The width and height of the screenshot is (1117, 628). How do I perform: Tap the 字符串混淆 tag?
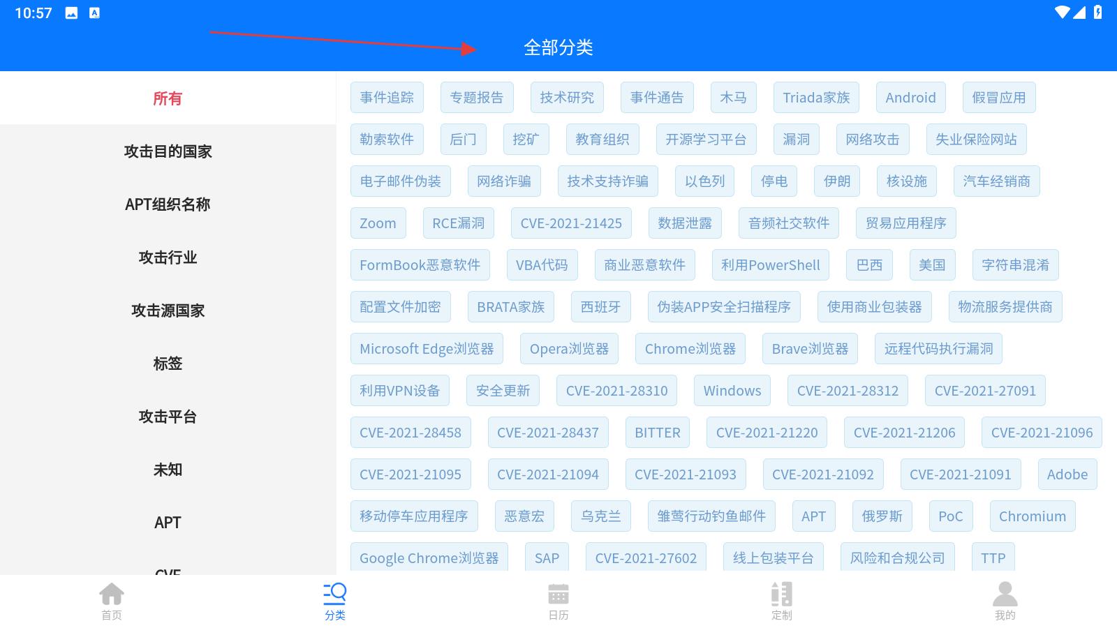[1016, 265]
